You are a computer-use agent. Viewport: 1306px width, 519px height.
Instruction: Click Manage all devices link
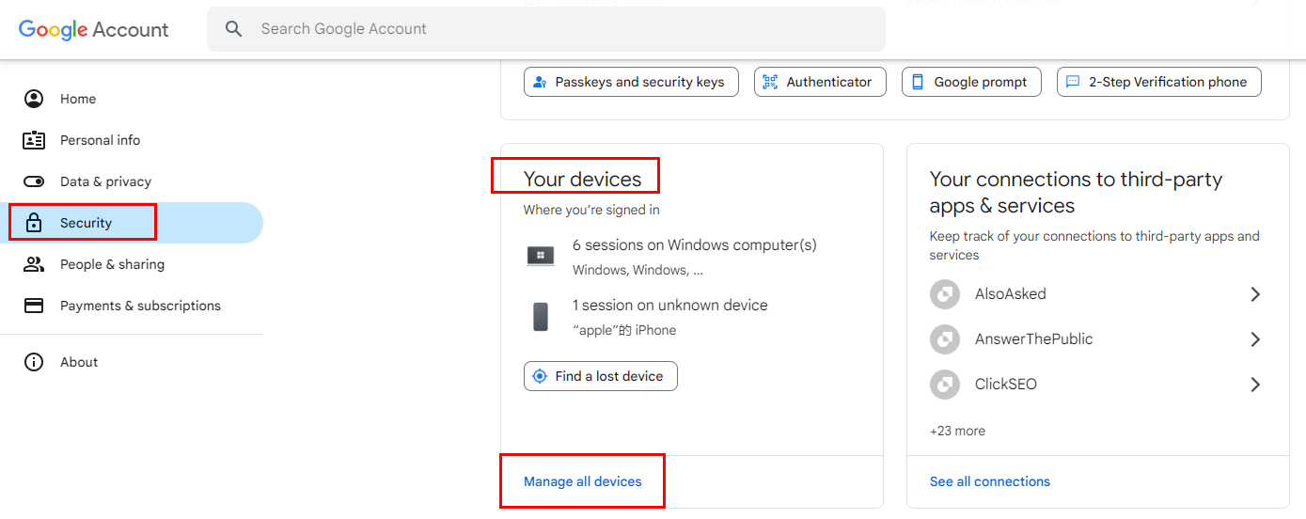583,481
